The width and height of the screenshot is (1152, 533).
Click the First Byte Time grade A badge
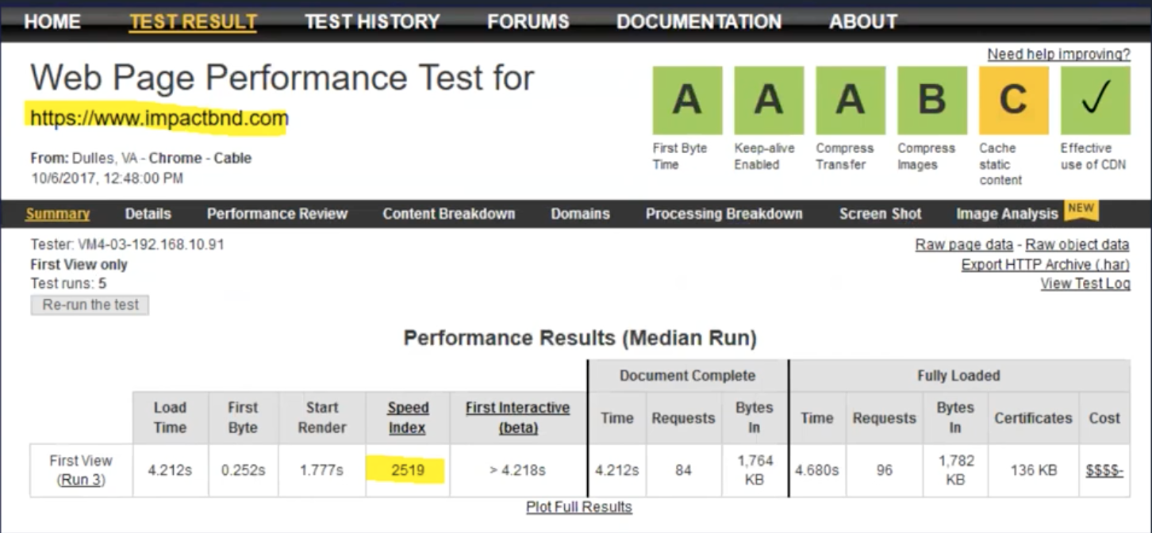687,100
